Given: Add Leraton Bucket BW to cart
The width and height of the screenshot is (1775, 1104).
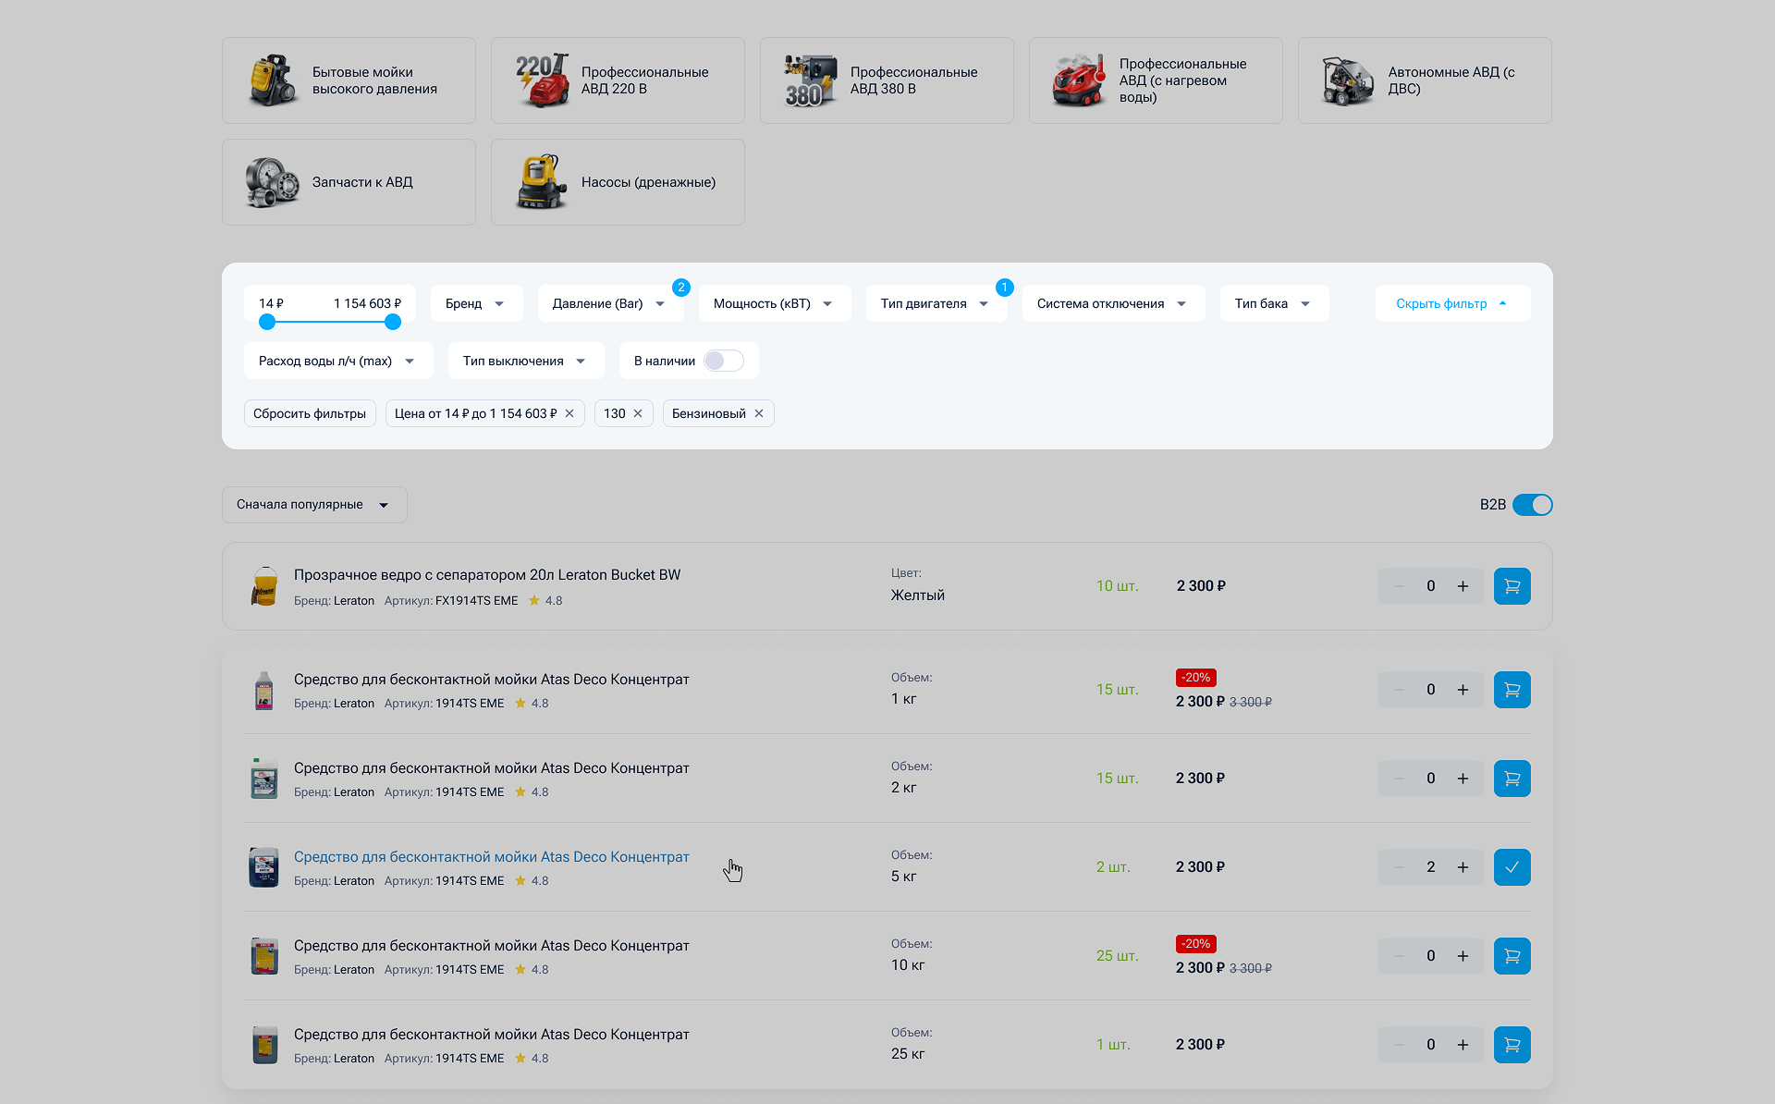Looking at the screenshot, I should [x=1512, y=586].
